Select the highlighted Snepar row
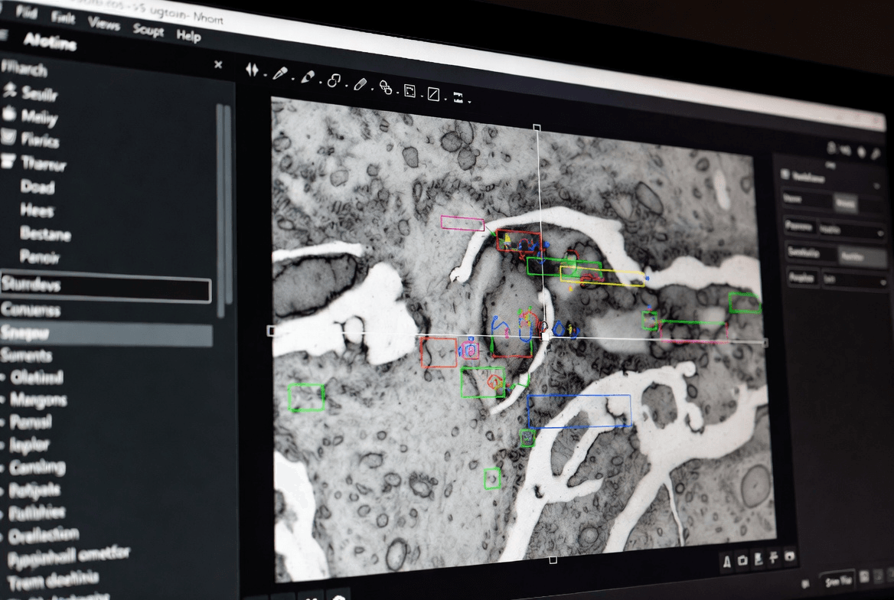The width and height of the screenshot is (894, 600). tap(106, 334)
